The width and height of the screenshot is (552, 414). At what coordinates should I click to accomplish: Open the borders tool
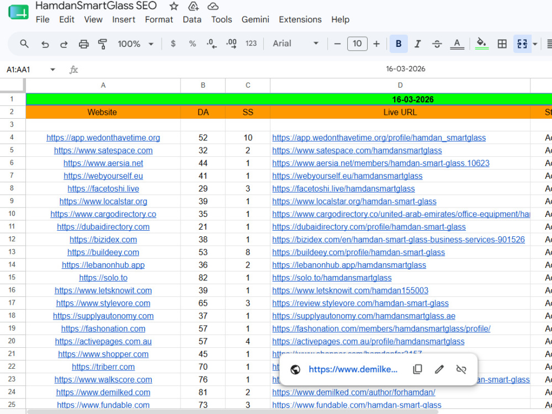point(502,44)
